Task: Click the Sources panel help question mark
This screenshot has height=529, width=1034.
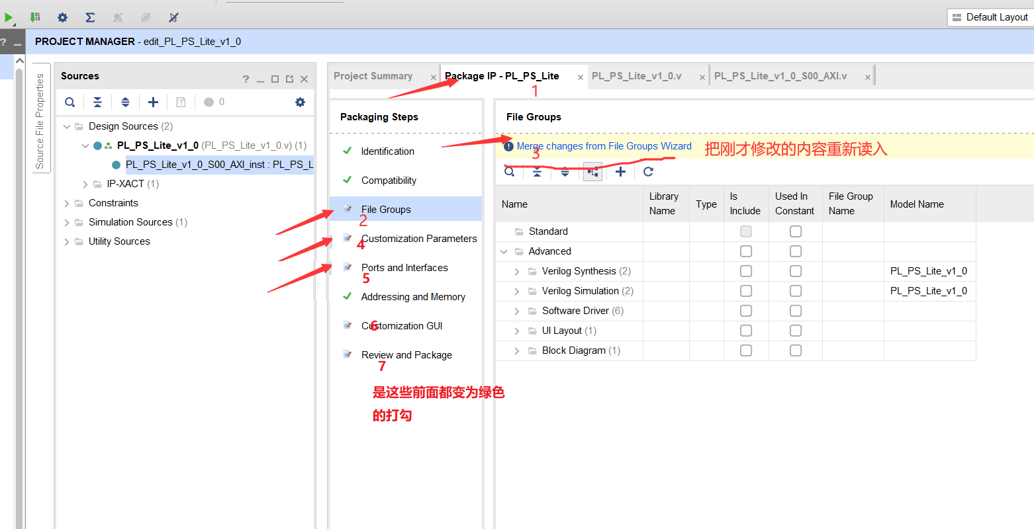Action: pyautogui.click(x=246, y=79)
